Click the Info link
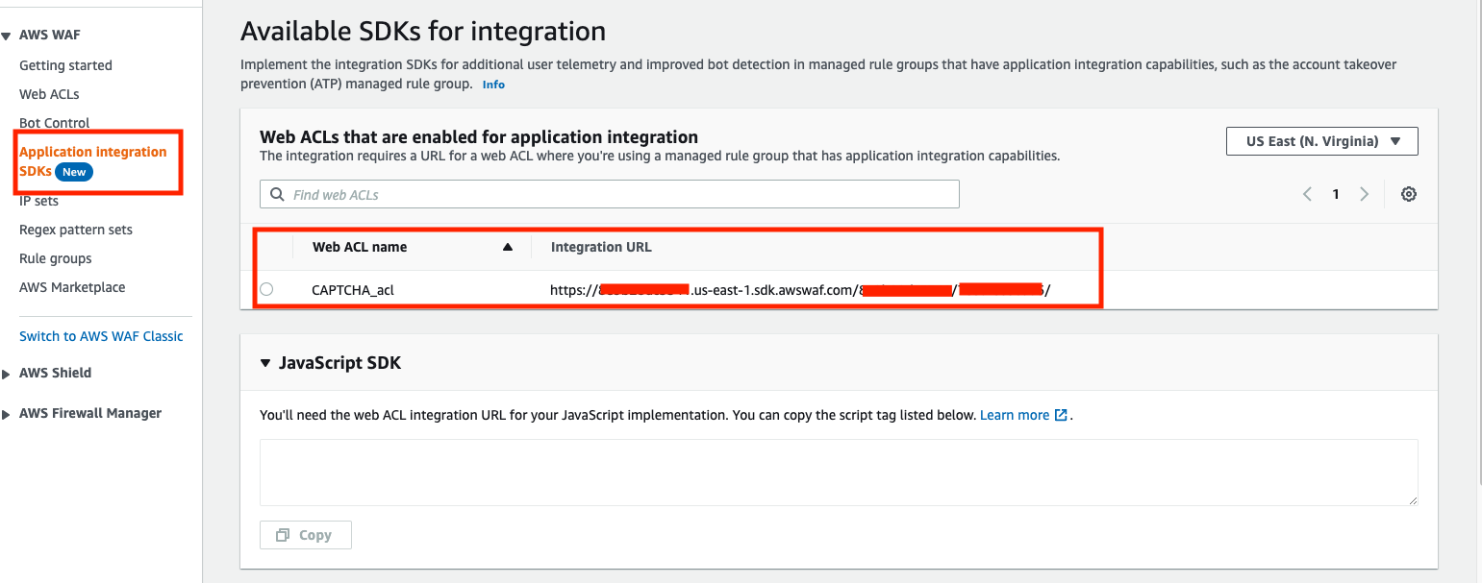 point(493,85)
